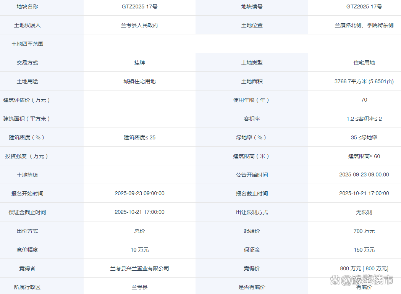Click the 兰康路北侧、学院街东侧 location text
Image resolution: width=401 pixels, height=294 pixels.
pyautogui.click(x=364, y=25)
